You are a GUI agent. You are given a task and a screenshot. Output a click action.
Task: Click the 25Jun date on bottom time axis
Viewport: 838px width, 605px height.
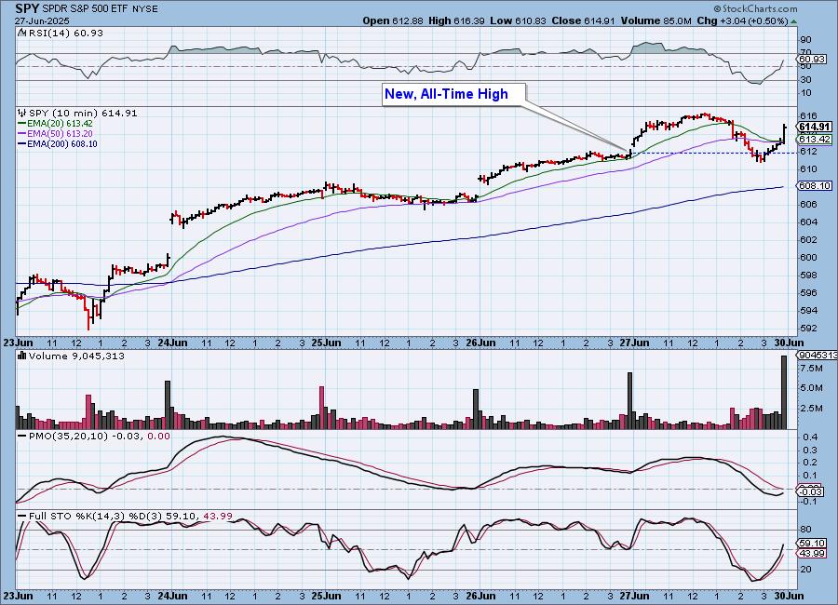326,596
